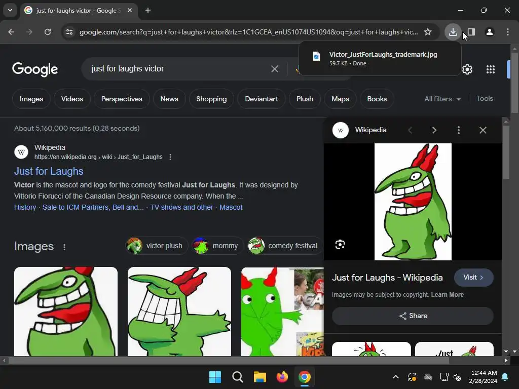The image size is (519, 389).
Task: Click the large Victor preview image
Action: pyautogui.click(x=413, y=202)
